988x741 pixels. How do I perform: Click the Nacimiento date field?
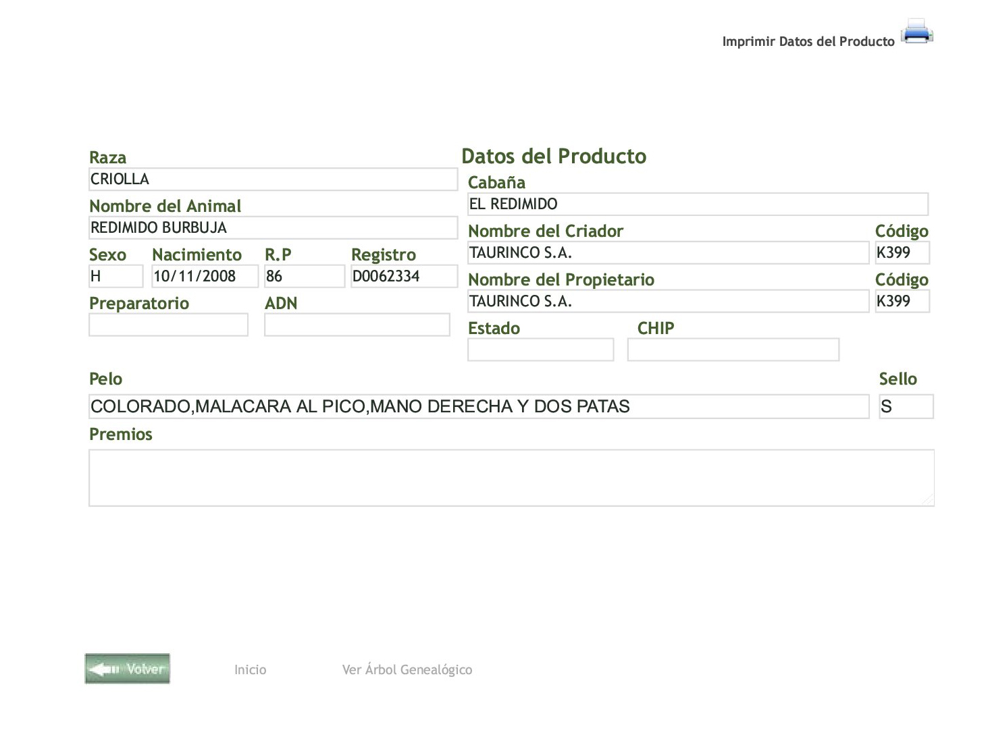point(205,276)
